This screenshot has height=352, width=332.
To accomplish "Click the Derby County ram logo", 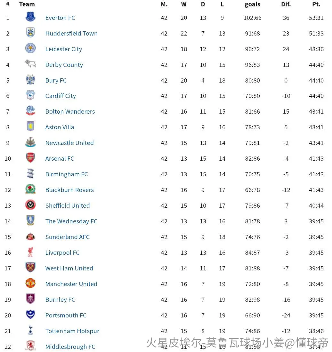I will click(30, 64).
